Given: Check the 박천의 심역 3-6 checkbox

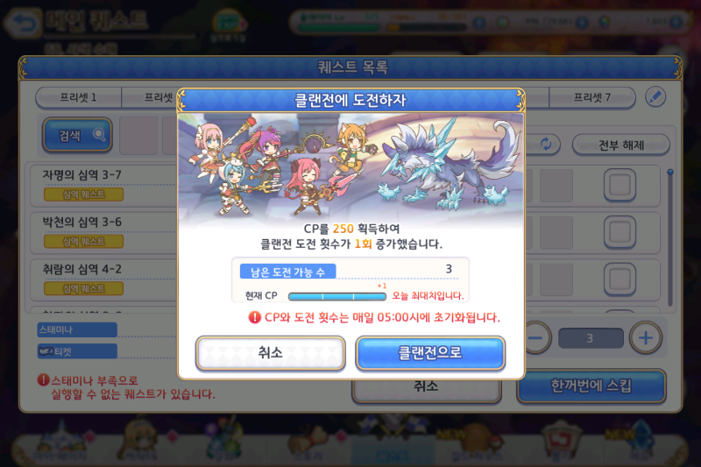Looking at the screenshot, I should tap(620, 232).
